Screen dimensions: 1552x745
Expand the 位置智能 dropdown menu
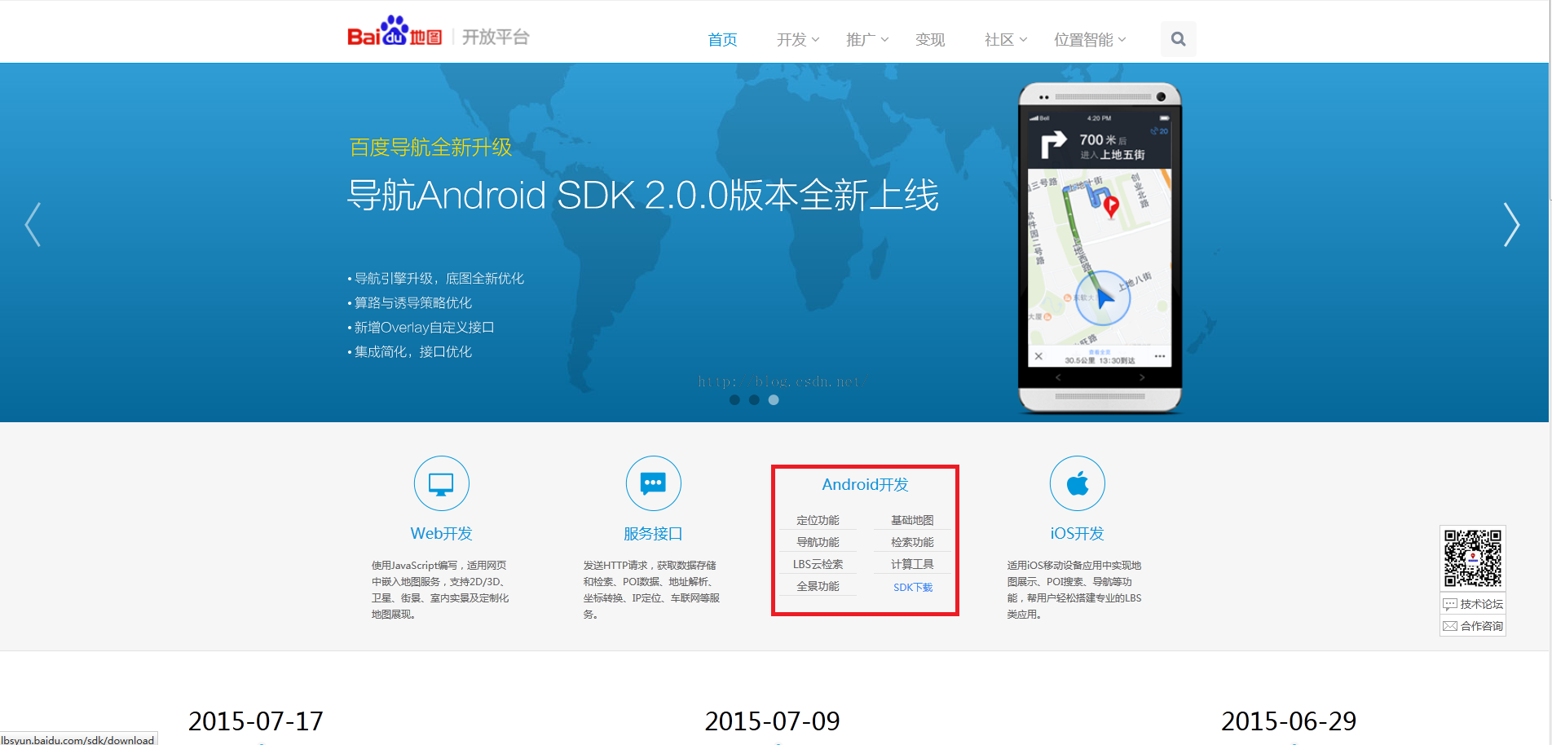coord(1090,39)
